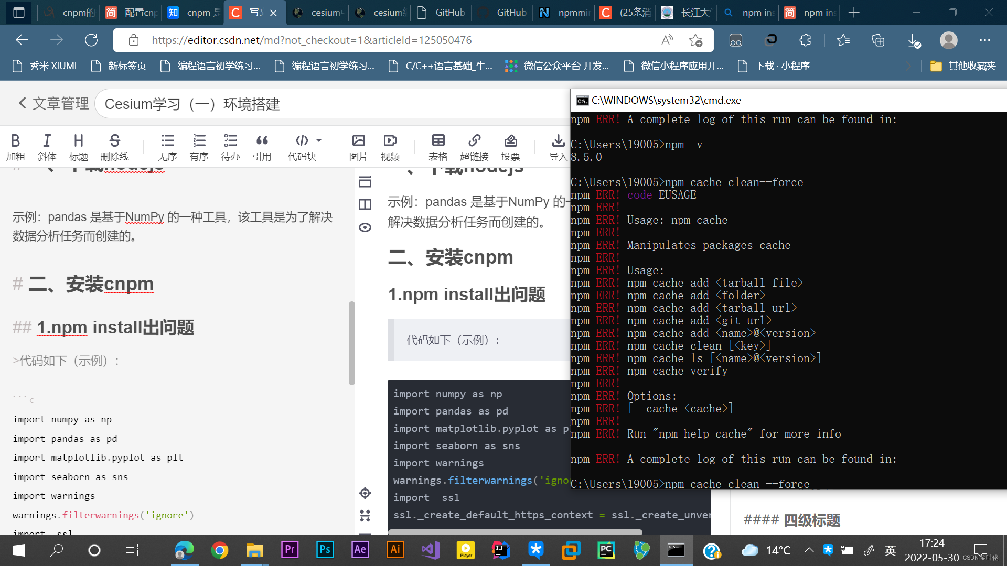Click the cmd.exe window title bar
Viewport: 1007px width, 566px height.
tap(788, 101)
